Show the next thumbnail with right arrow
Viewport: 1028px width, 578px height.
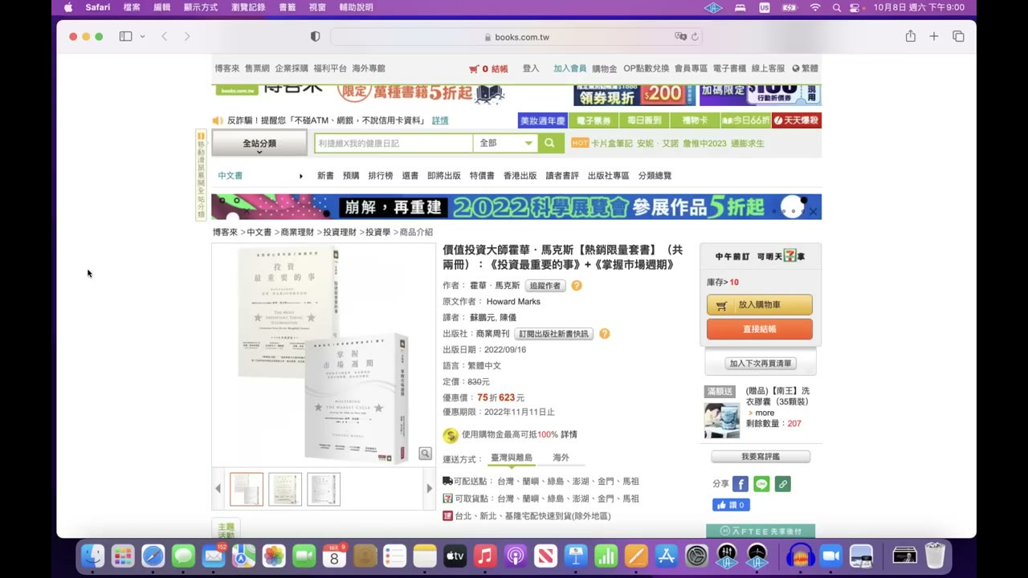(429, 489)
